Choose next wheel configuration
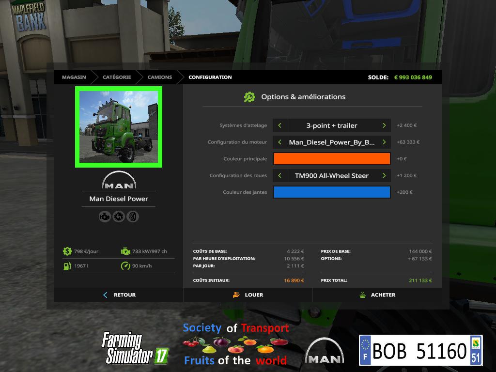 click(384, 176)
